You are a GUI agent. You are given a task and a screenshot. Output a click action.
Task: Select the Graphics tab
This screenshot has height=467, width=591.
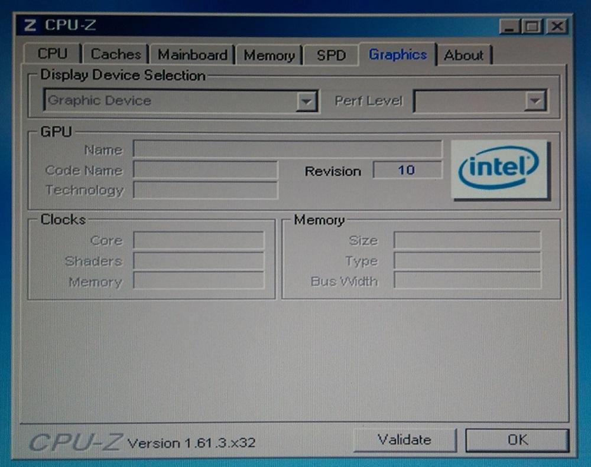pos(398,54)
